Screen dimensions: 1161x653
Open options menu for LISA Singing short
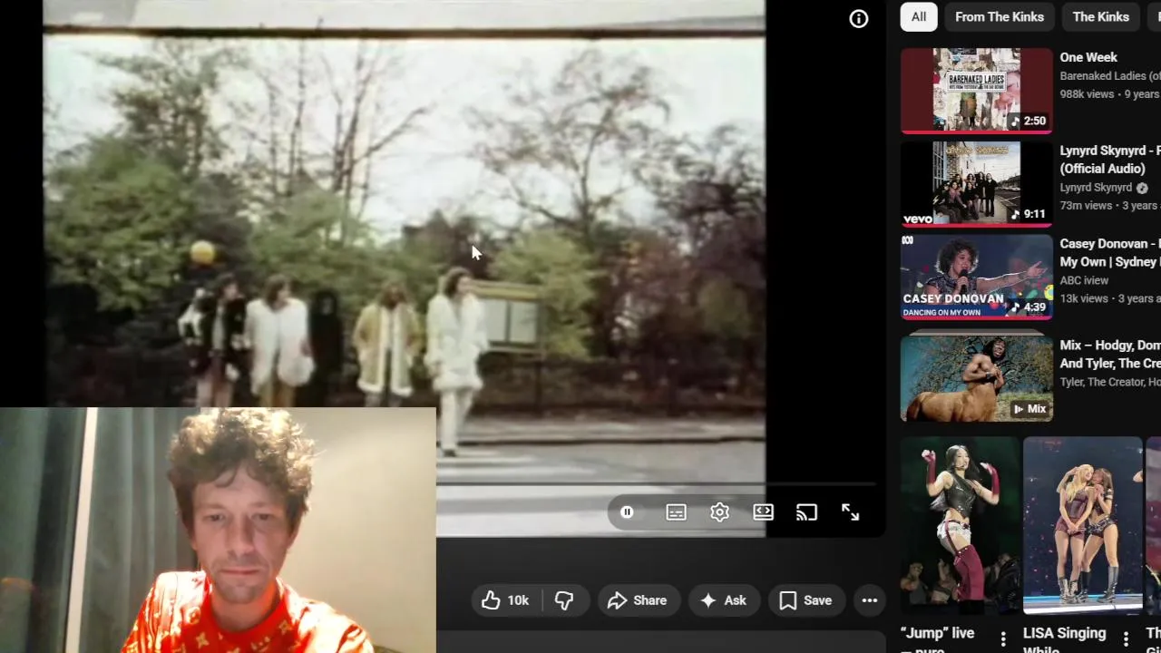[x=1126, y=638]
